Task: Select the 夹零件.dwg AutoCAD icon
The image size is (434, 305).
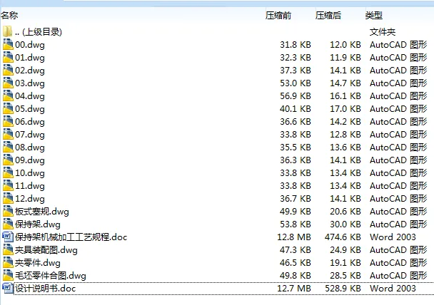Action: [x=8, y=263]
